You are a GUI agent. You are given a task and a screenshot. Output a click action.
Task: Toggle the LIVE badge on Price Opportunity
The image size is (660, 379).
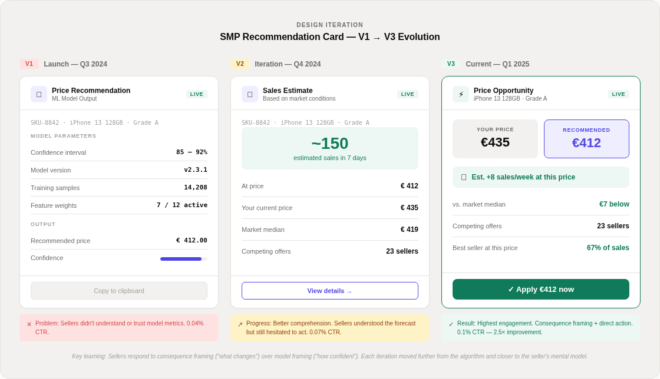click(x=618, y=94)
